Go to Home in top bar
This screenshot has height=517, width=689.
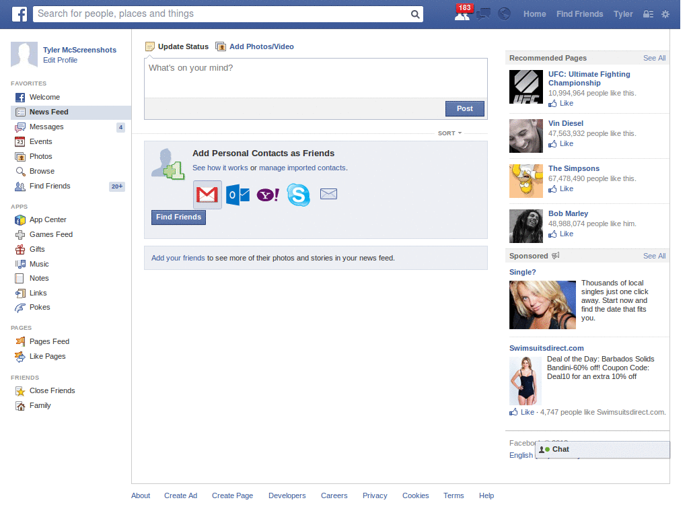click(x=534, y=14)
